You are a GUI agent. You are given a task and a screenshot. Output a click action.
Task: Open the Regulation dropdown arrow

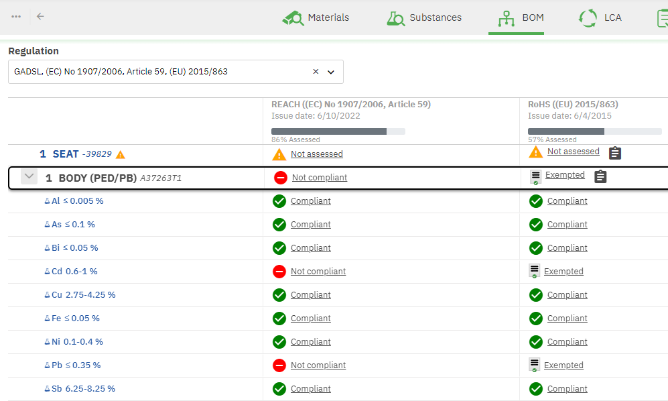331,72
